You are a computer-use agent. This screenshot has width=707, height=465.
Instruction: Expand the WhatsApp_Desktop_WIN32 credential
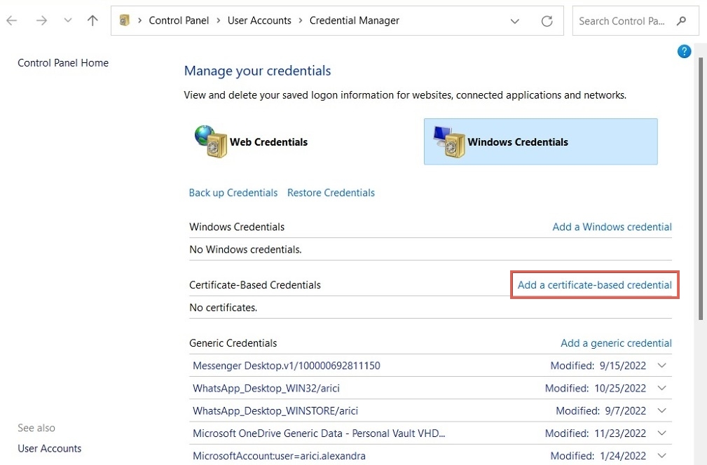[661, 388]
